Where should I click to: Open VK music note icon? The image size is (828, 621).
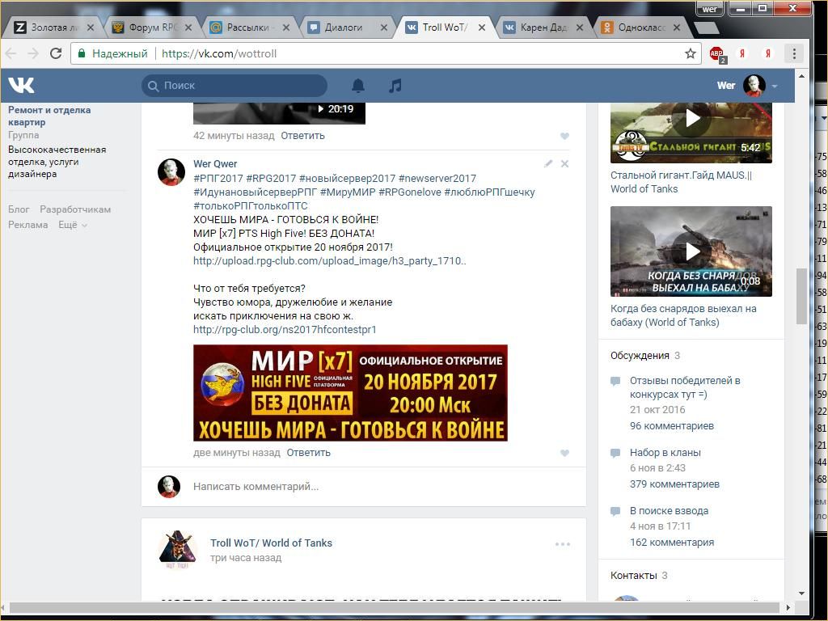point(395,86)
